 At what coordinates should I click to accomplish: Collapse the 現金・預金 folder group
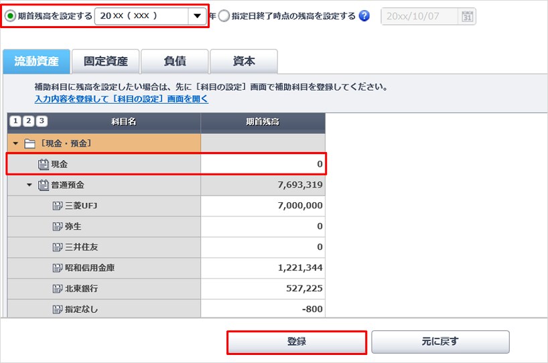click(15, 143)
